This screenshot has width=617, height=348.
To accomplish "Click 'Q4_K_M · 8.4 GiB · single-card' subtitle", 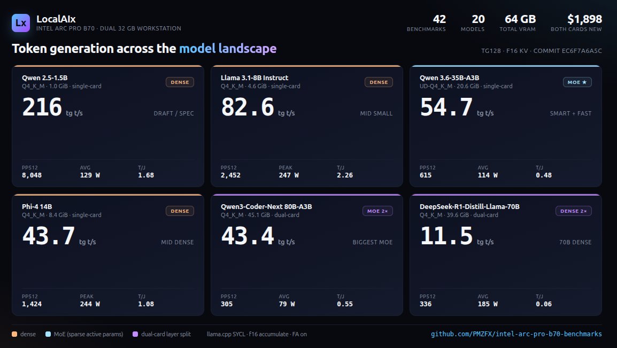I will [61, 215].
